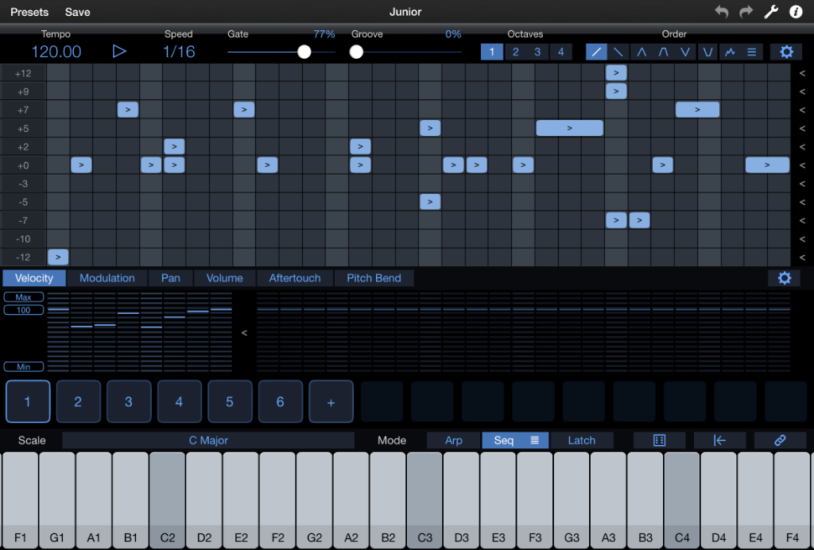
Task: Select down-up V-shaped order icon
Action: pos(685,52)
